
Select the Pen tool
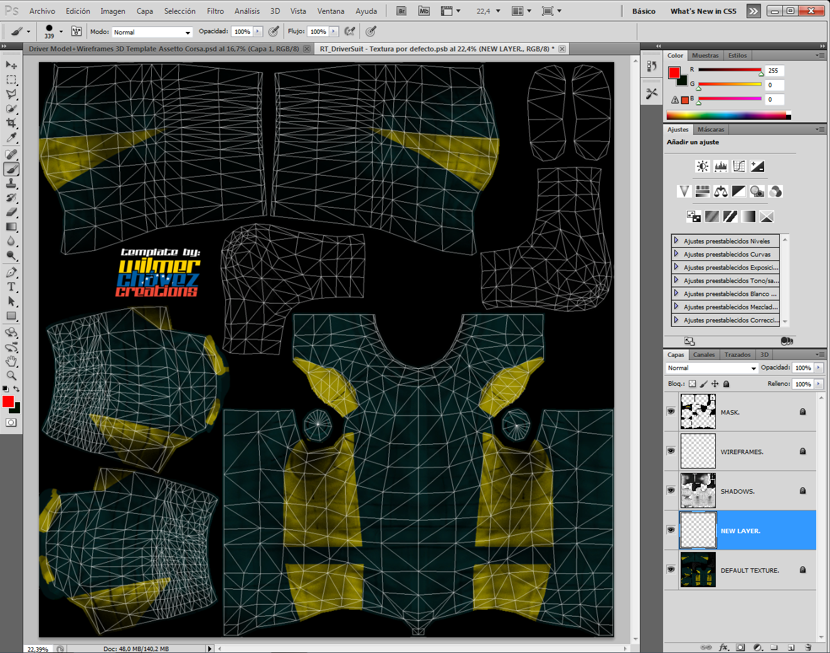point(11,272)
